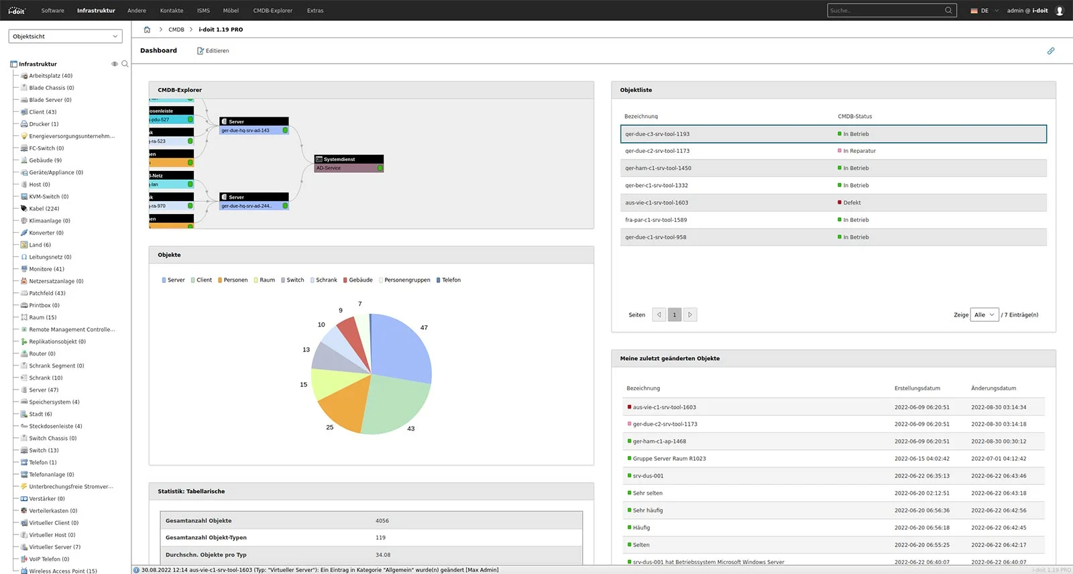Click the Editieren button

[x=213, y=51]
